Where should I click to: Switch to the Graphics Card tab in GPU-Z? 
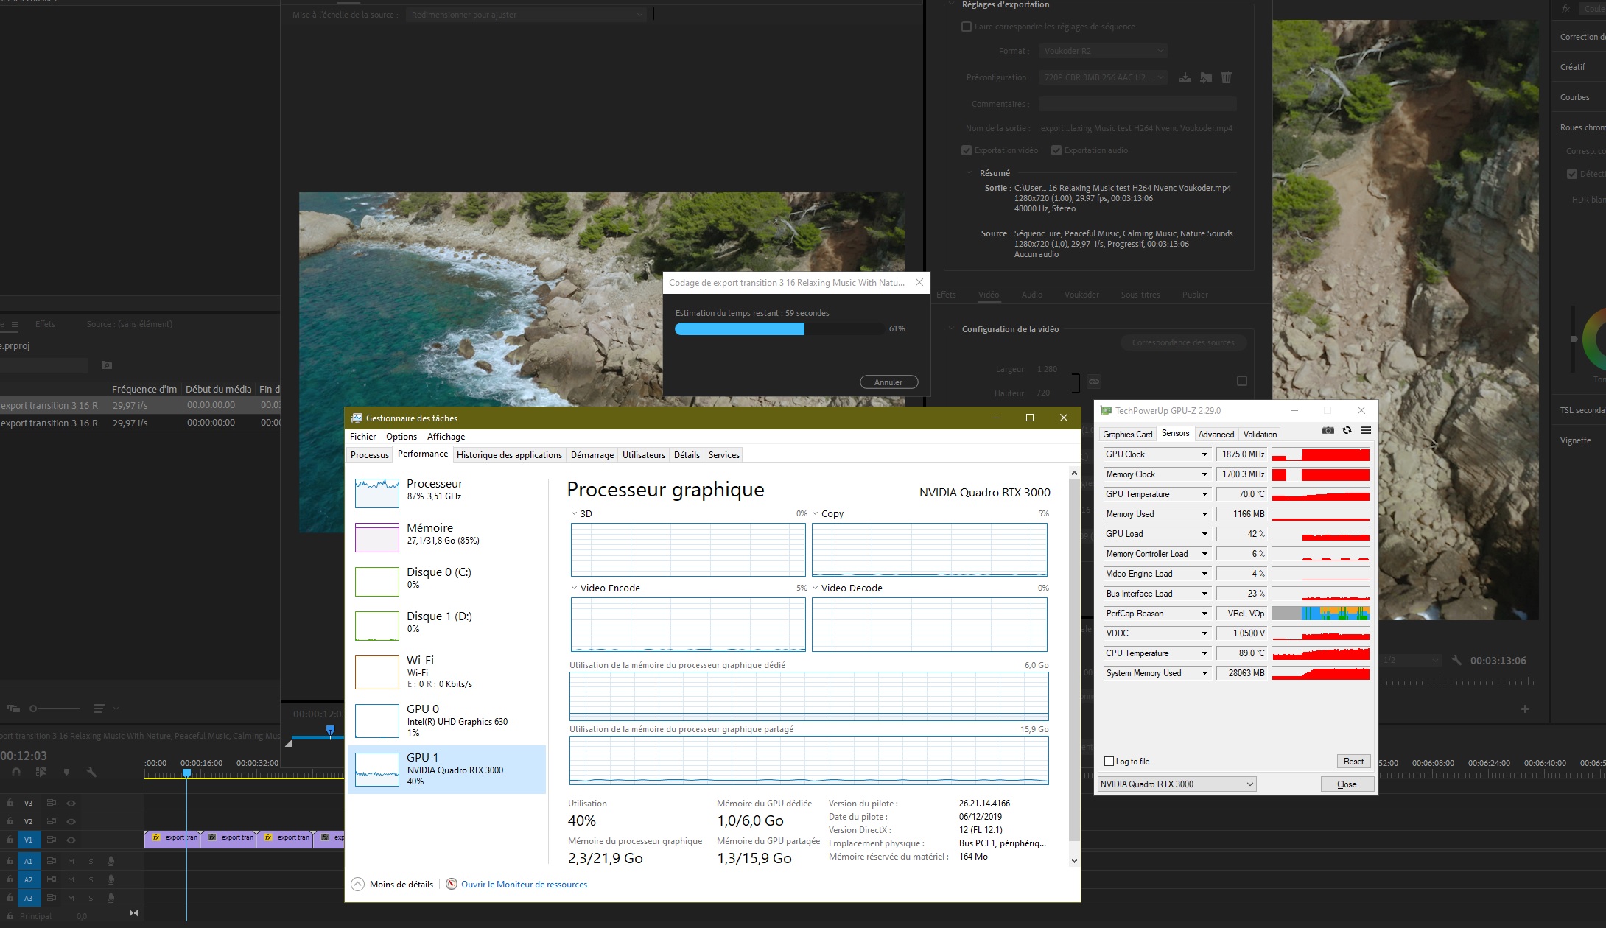[x=1127, y=435]
